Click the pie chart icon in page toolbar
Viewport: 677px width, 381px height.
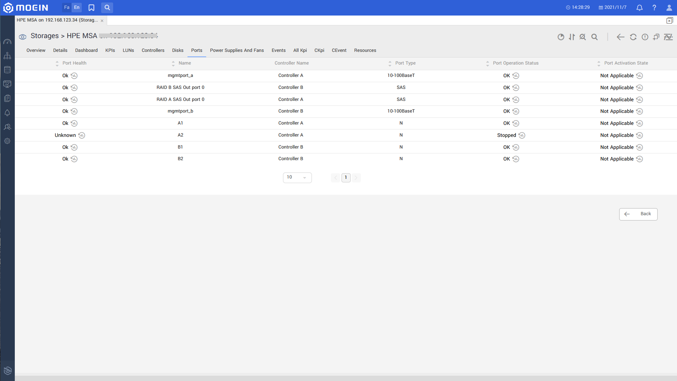click(x=561, y=37)
